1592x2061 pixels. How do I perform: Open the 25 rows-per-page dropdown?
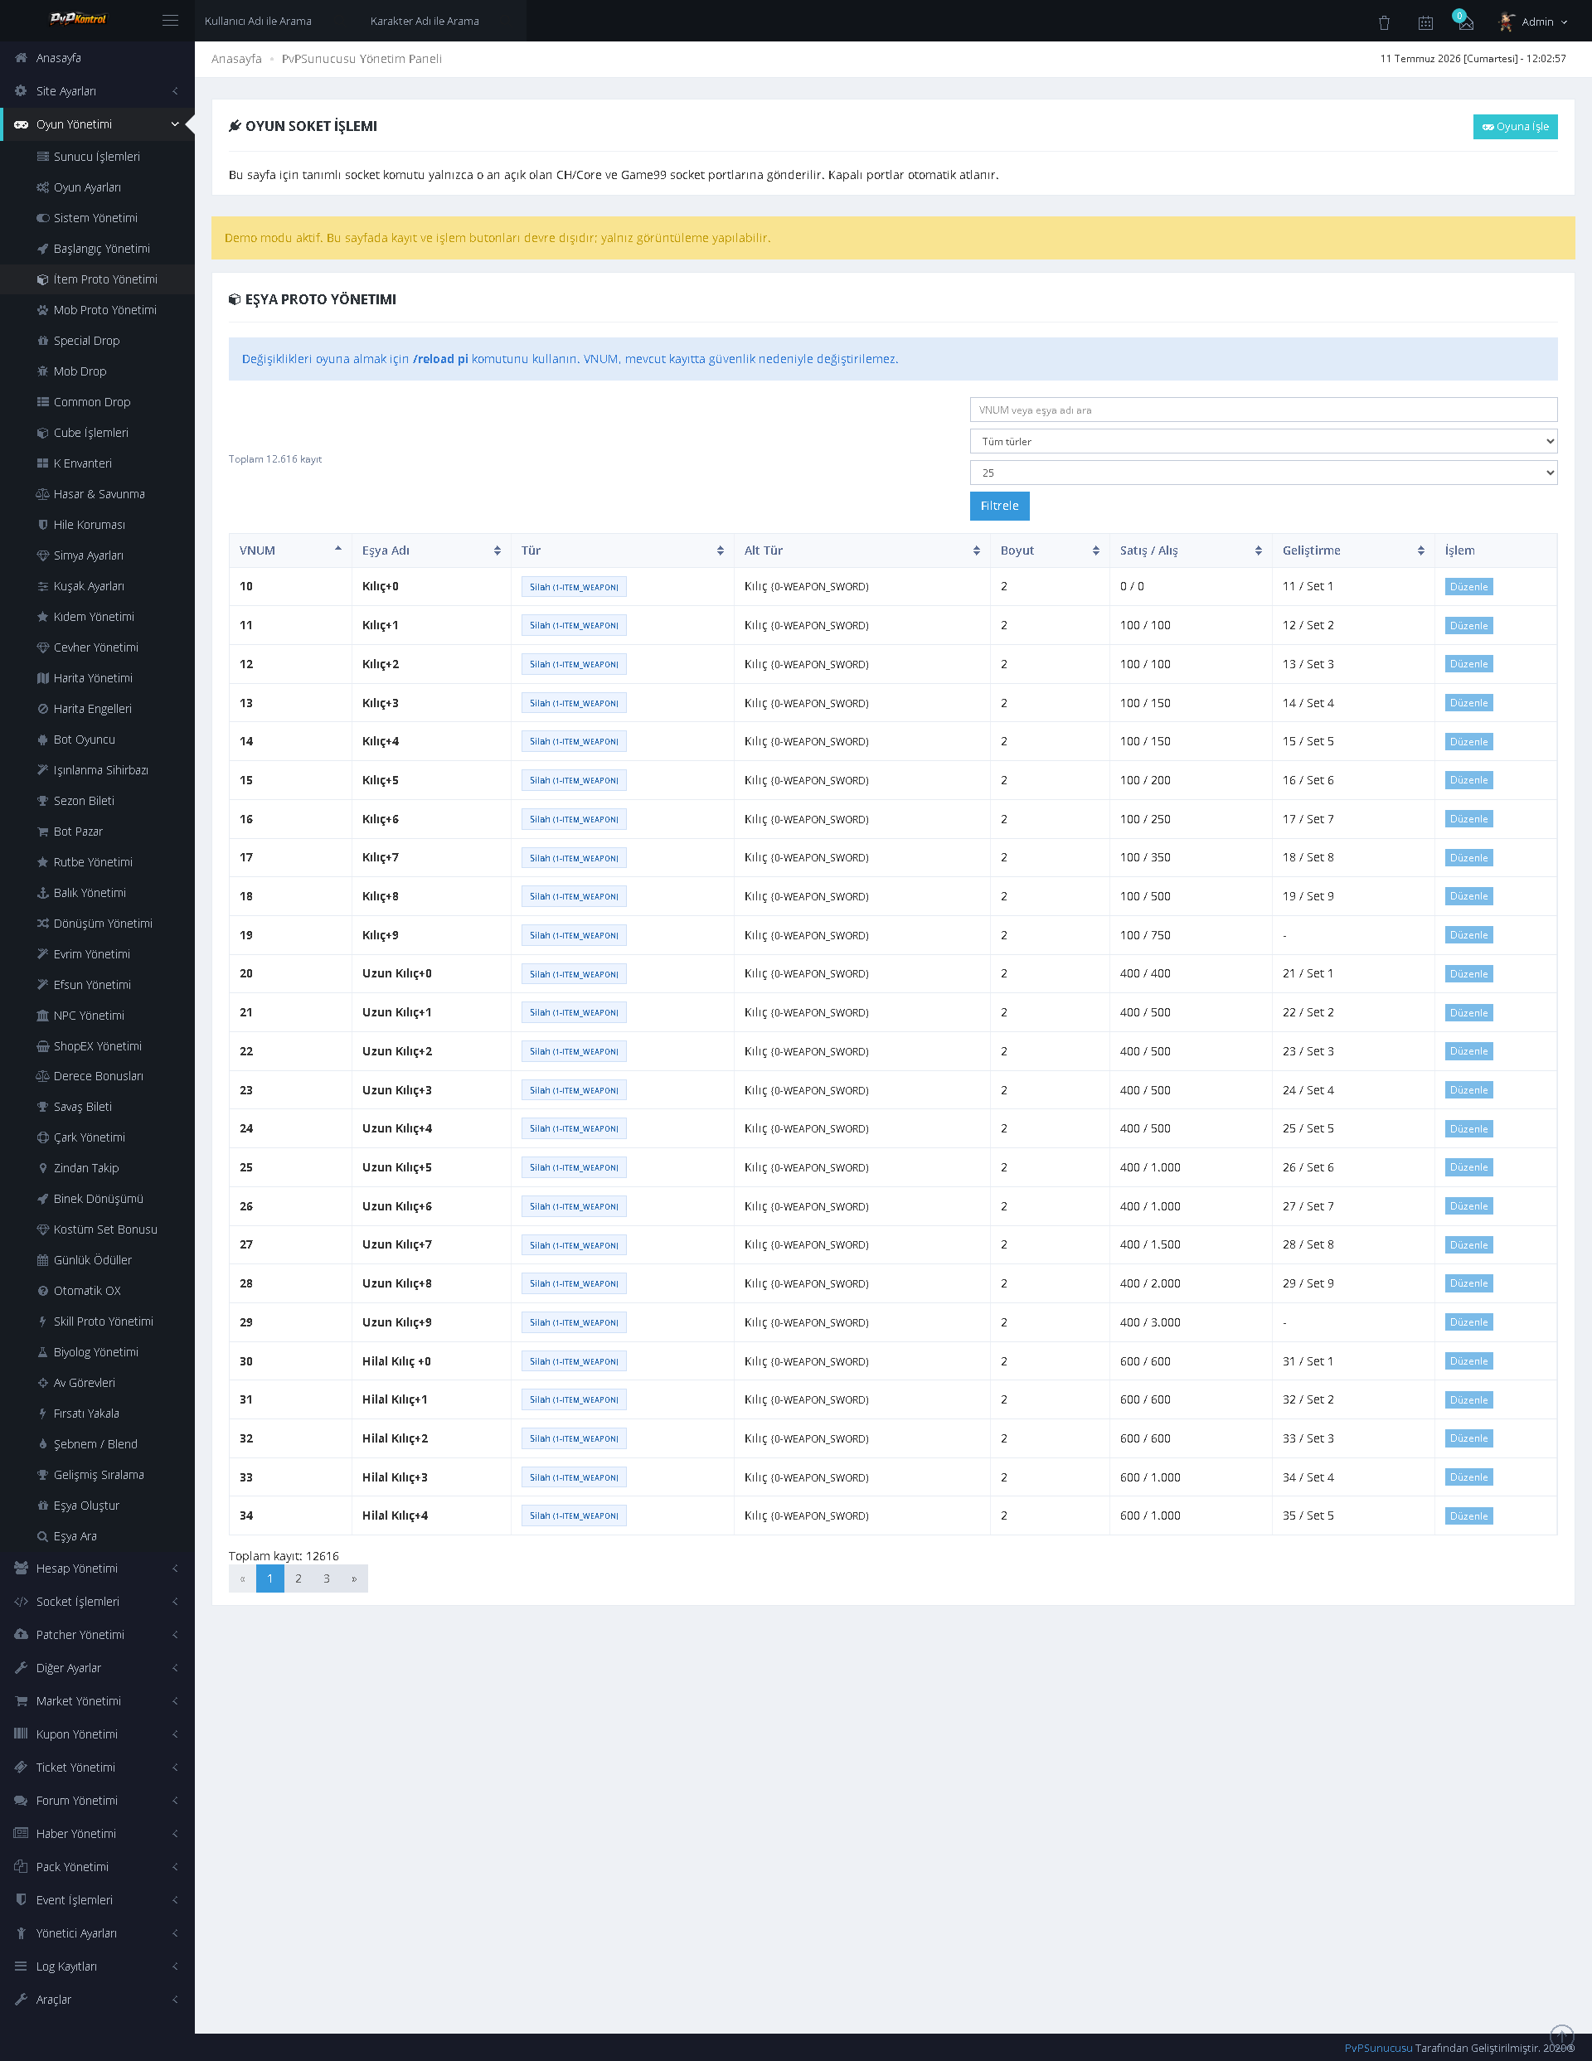click(x=1263, y=473)
